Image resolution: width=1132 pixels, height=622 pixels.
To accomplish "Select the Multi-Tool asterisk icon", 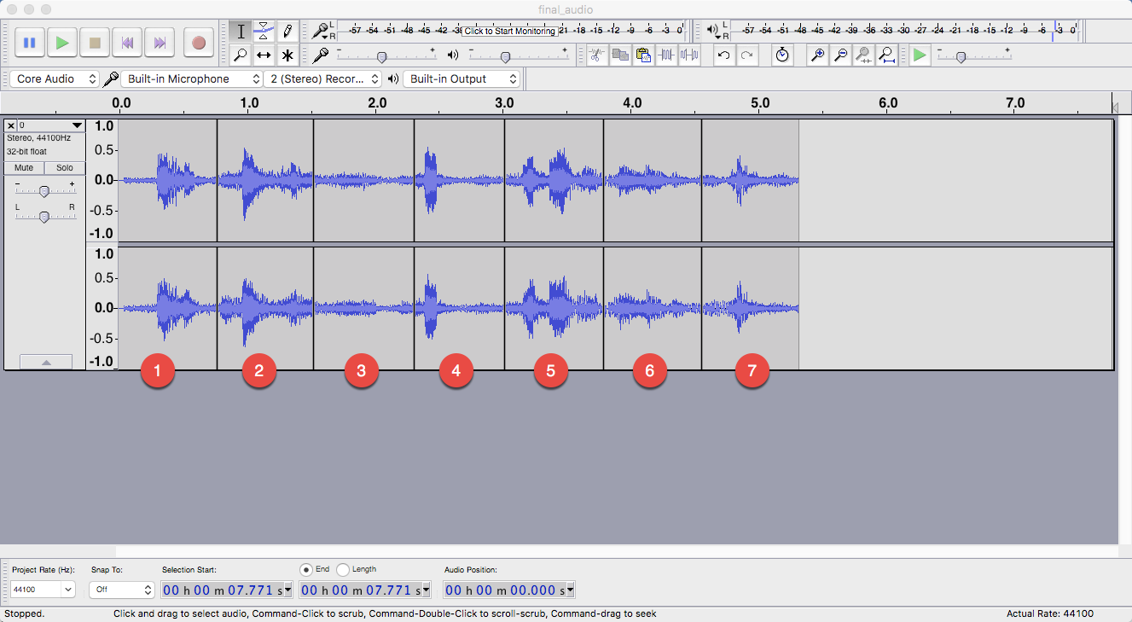I will click(x=287, y=55).
